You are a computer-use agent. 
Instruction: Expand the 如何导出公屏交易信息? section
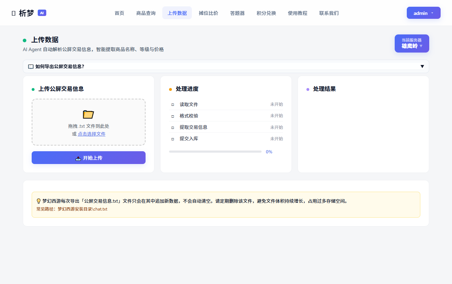point(226,66)
